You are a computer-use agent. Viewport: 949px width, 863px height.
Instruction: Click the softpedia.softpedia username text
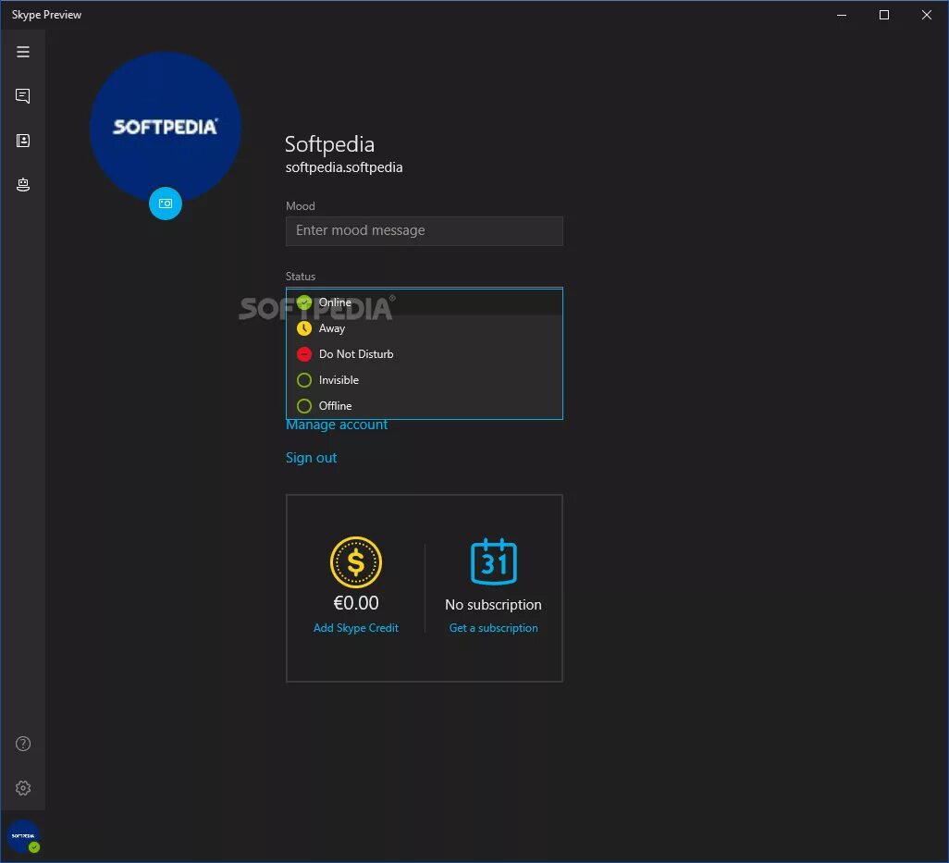point(344,167)
